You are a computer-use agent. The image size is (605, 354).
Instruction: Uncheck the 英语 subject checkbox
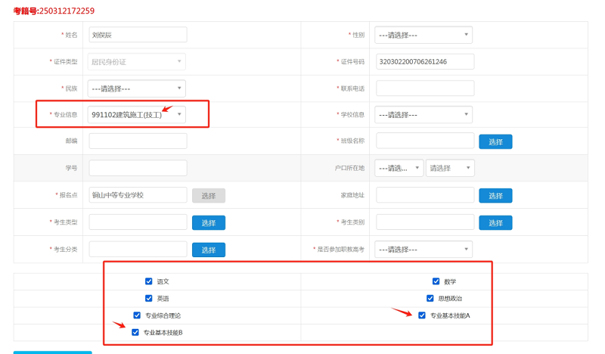coord(148,298)
